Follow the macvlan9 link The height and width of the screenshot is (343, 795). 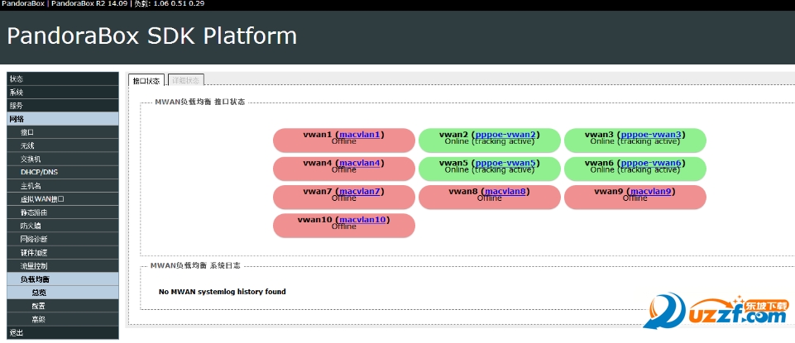(651, 191)
